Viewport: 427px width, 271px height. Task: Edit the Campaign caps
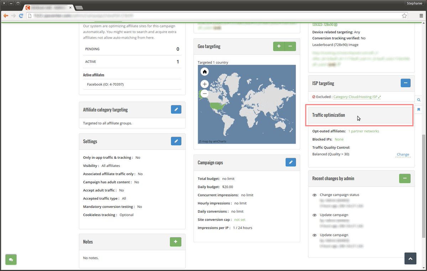291,162
